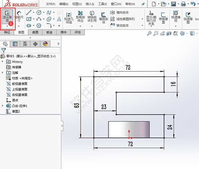Open the 文件(F) menu
This screenshot has height=169, width=199.
click(x=50, y=4)
